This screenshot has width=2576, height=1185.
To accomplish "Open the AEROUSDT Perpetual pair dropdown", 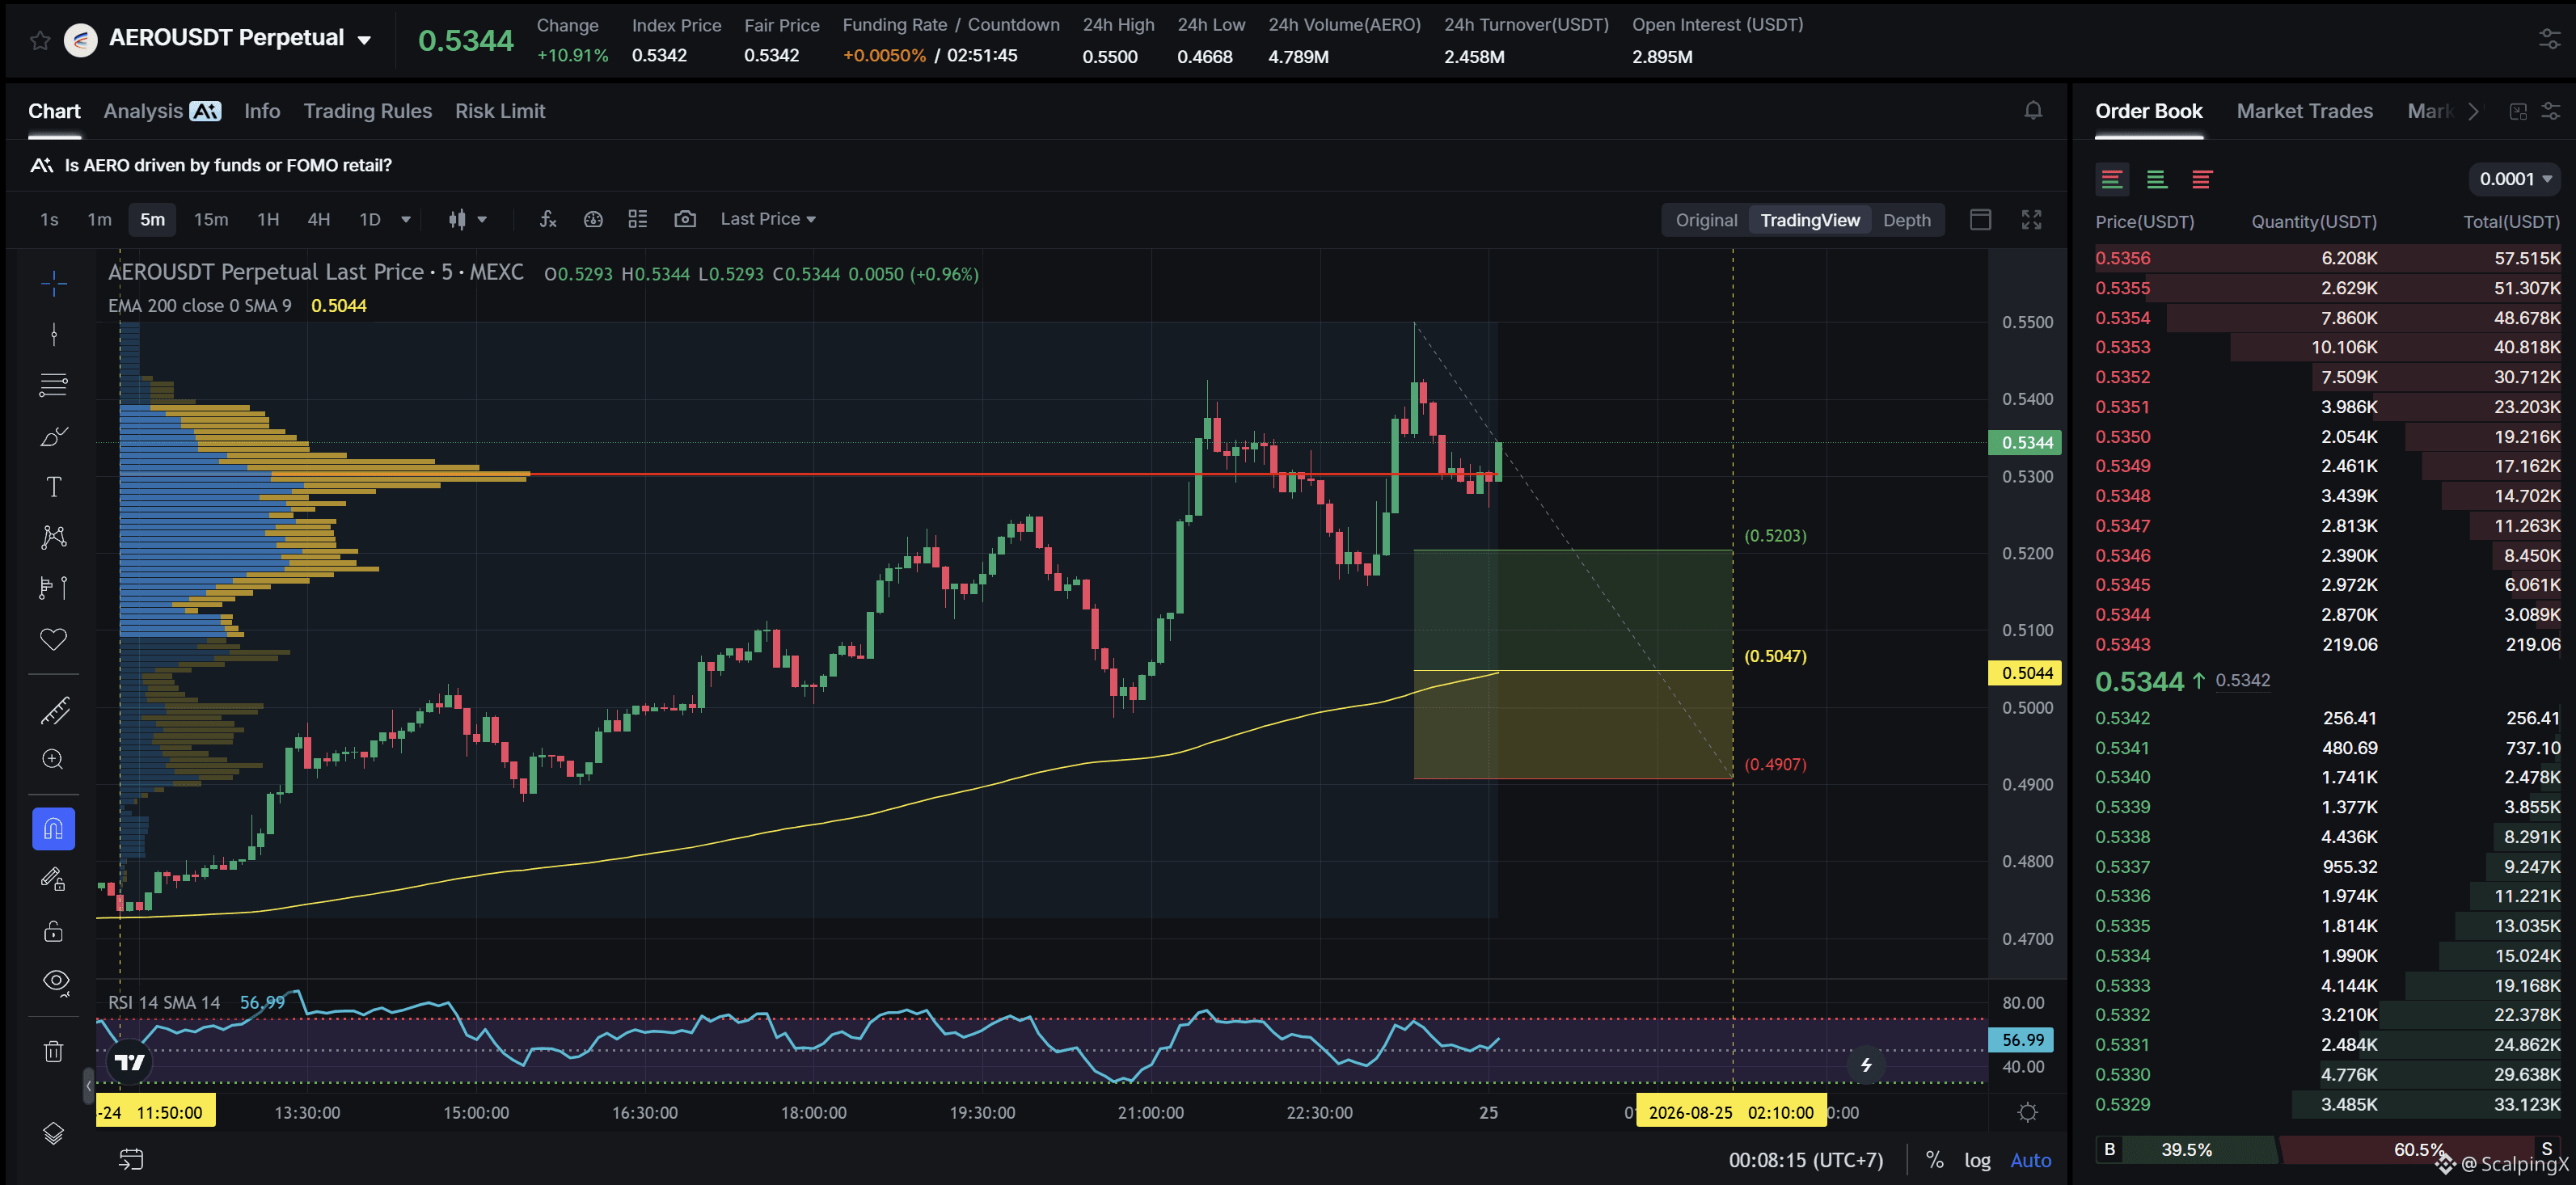I will pos(364,40).
